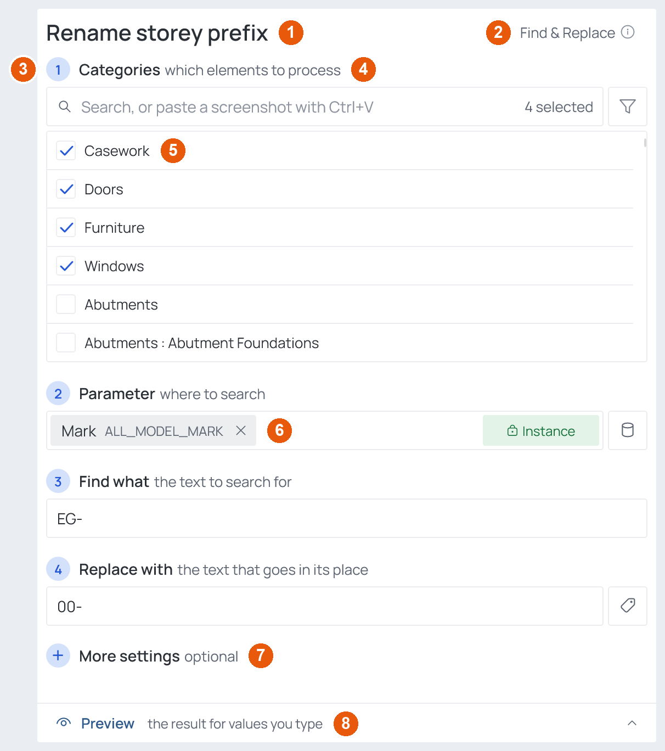Click the search magnifier icon in Categories
Screen dimensions: 665x751
click(x=65, y=107)
